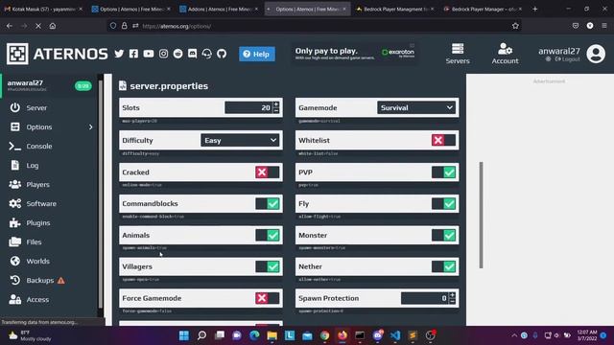Open Windows Start menu
The width and height of the screenshot is (614, 345).
(183, 335)
